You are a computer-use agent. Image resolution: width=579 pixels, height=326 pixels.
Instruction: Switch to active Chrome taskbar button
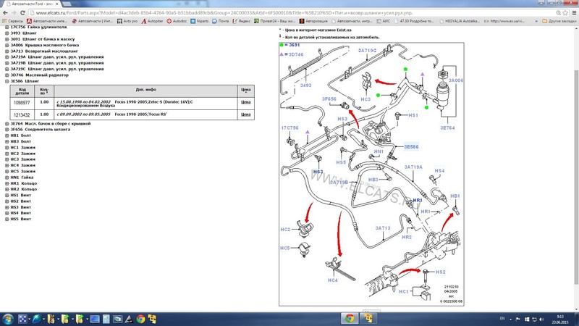click(x=350, y=318)
